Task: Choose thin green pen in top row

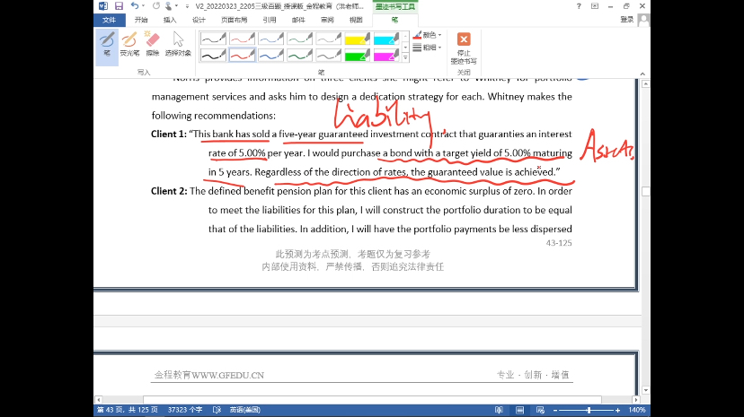Action: (300, 39)
